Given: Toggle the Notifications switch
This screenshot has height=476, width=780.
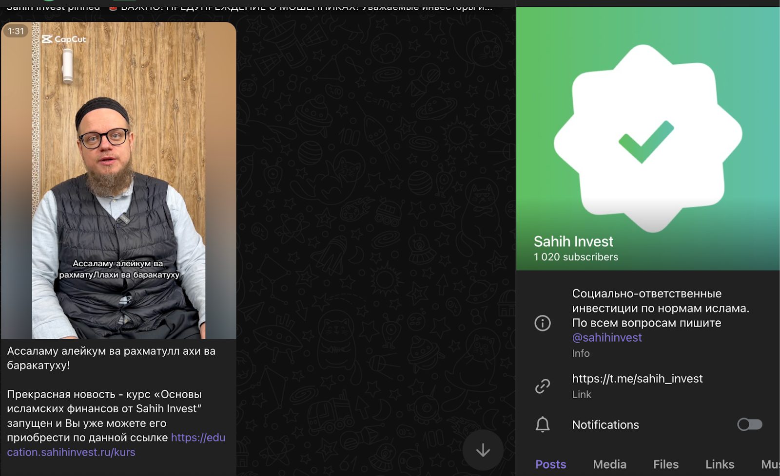Looking at the screenshot, I should tap(750, 424).
